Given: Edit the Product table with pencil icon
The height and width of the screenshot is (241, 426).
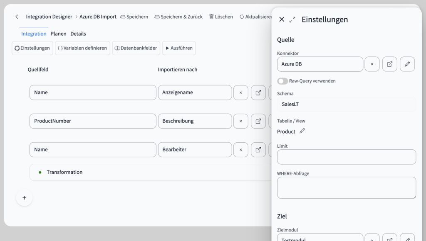Looking at the screenshot, I should click(302, 131).
